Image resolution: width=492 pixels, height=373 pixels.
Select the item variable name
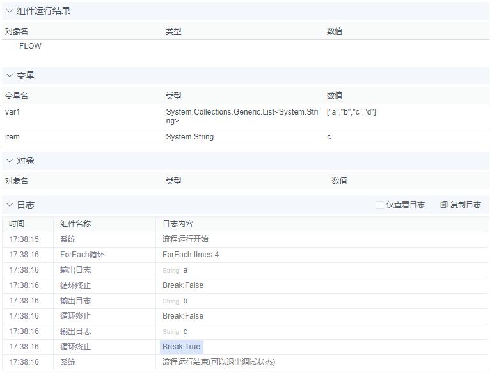13,137
